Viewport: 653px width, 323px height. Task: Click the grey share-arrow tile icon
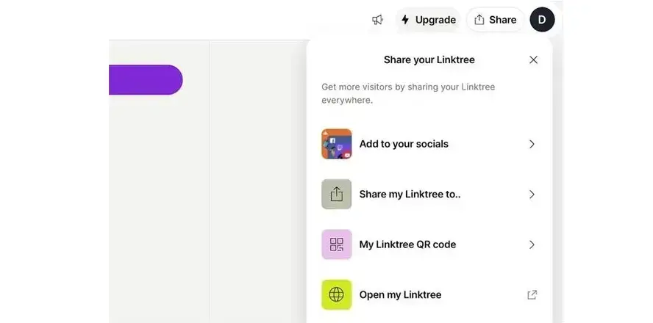336,195
